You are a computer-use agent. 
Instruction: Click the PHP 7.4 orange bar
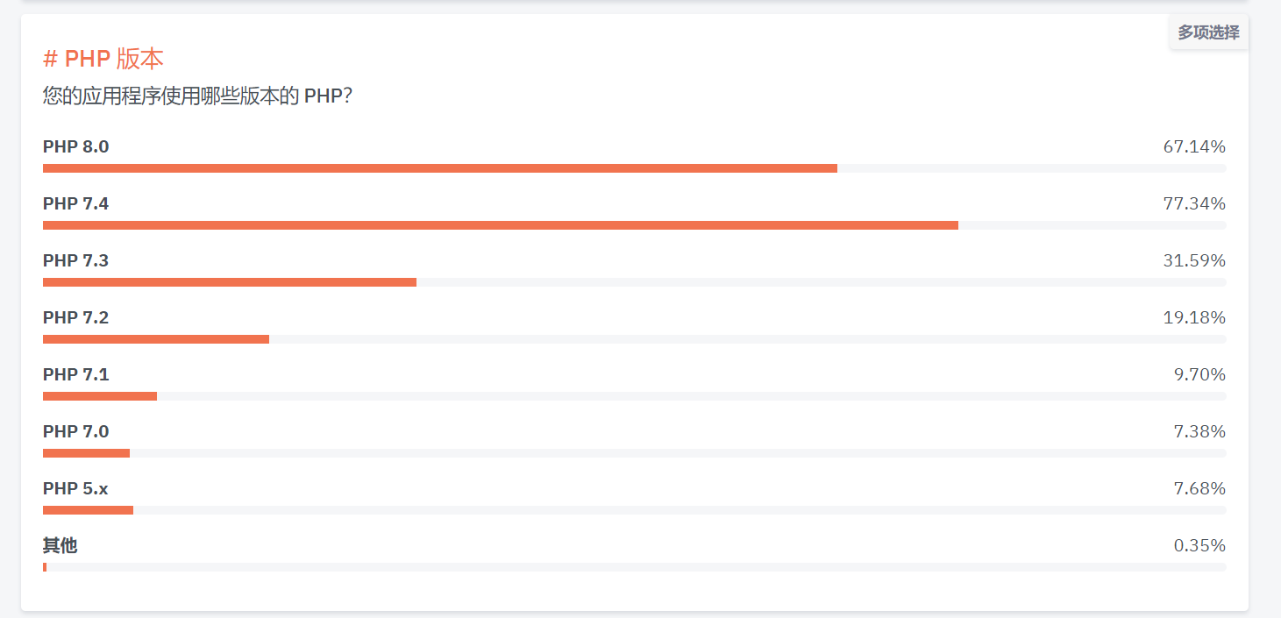(501, 225)
